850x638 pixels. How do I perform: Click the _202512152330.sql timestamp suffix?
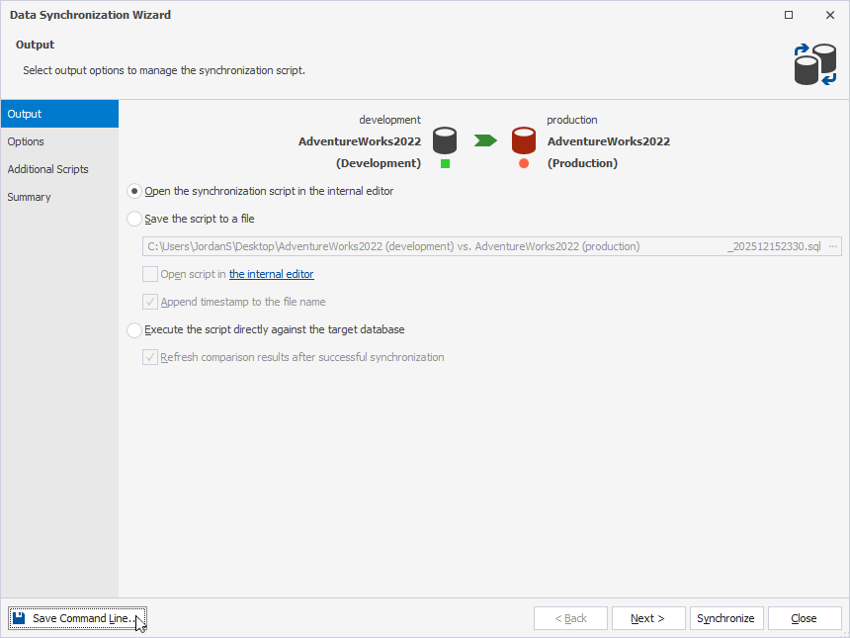pos(774,246)
